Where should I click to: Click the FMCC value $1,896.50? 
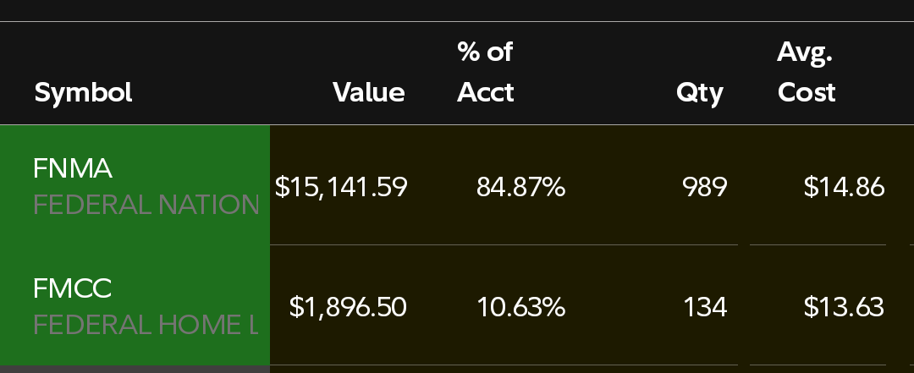click(x=348, y=307)
